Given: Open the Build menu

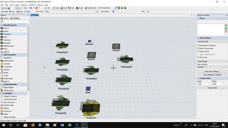Looking at the screenshot, I should point(17,5).
